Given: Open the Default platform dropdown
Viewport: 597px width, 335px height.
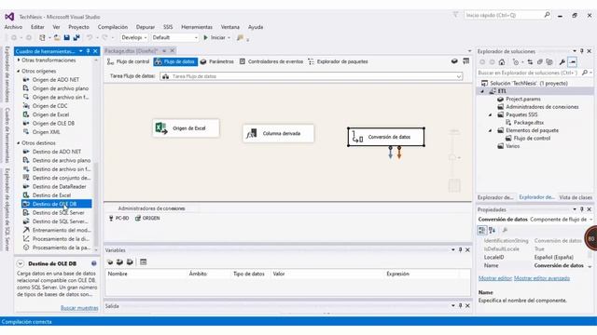Looking at the screenshot, I should coord(174,37).
